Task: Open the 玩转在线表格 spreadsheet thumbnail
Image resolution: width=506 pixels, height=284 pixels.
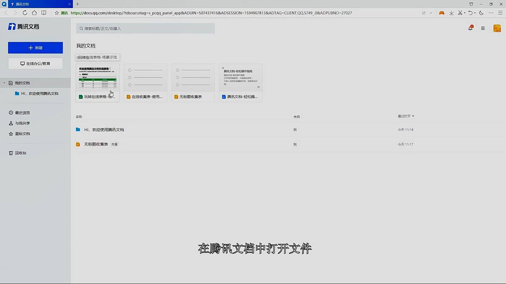Action: (98, 78)
